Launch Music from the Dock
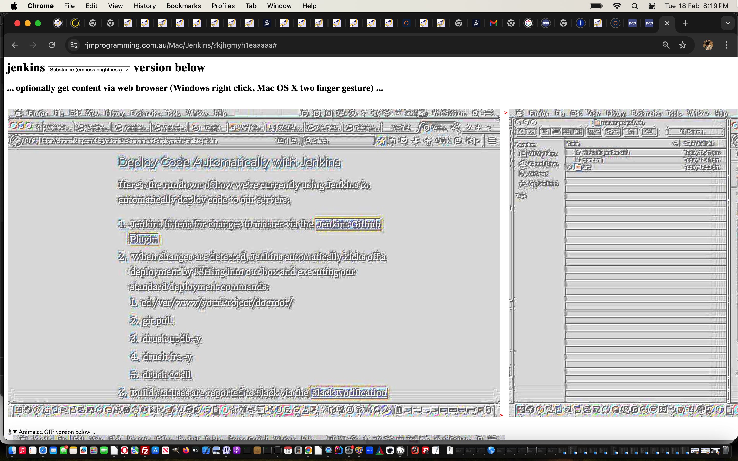The width and height of the screenshot is (738, 461). click(x=22, y=450)
